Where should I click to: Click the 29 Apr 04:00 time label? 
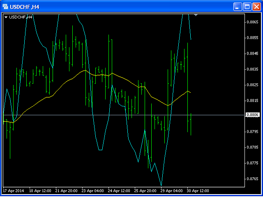pos(172,190)
